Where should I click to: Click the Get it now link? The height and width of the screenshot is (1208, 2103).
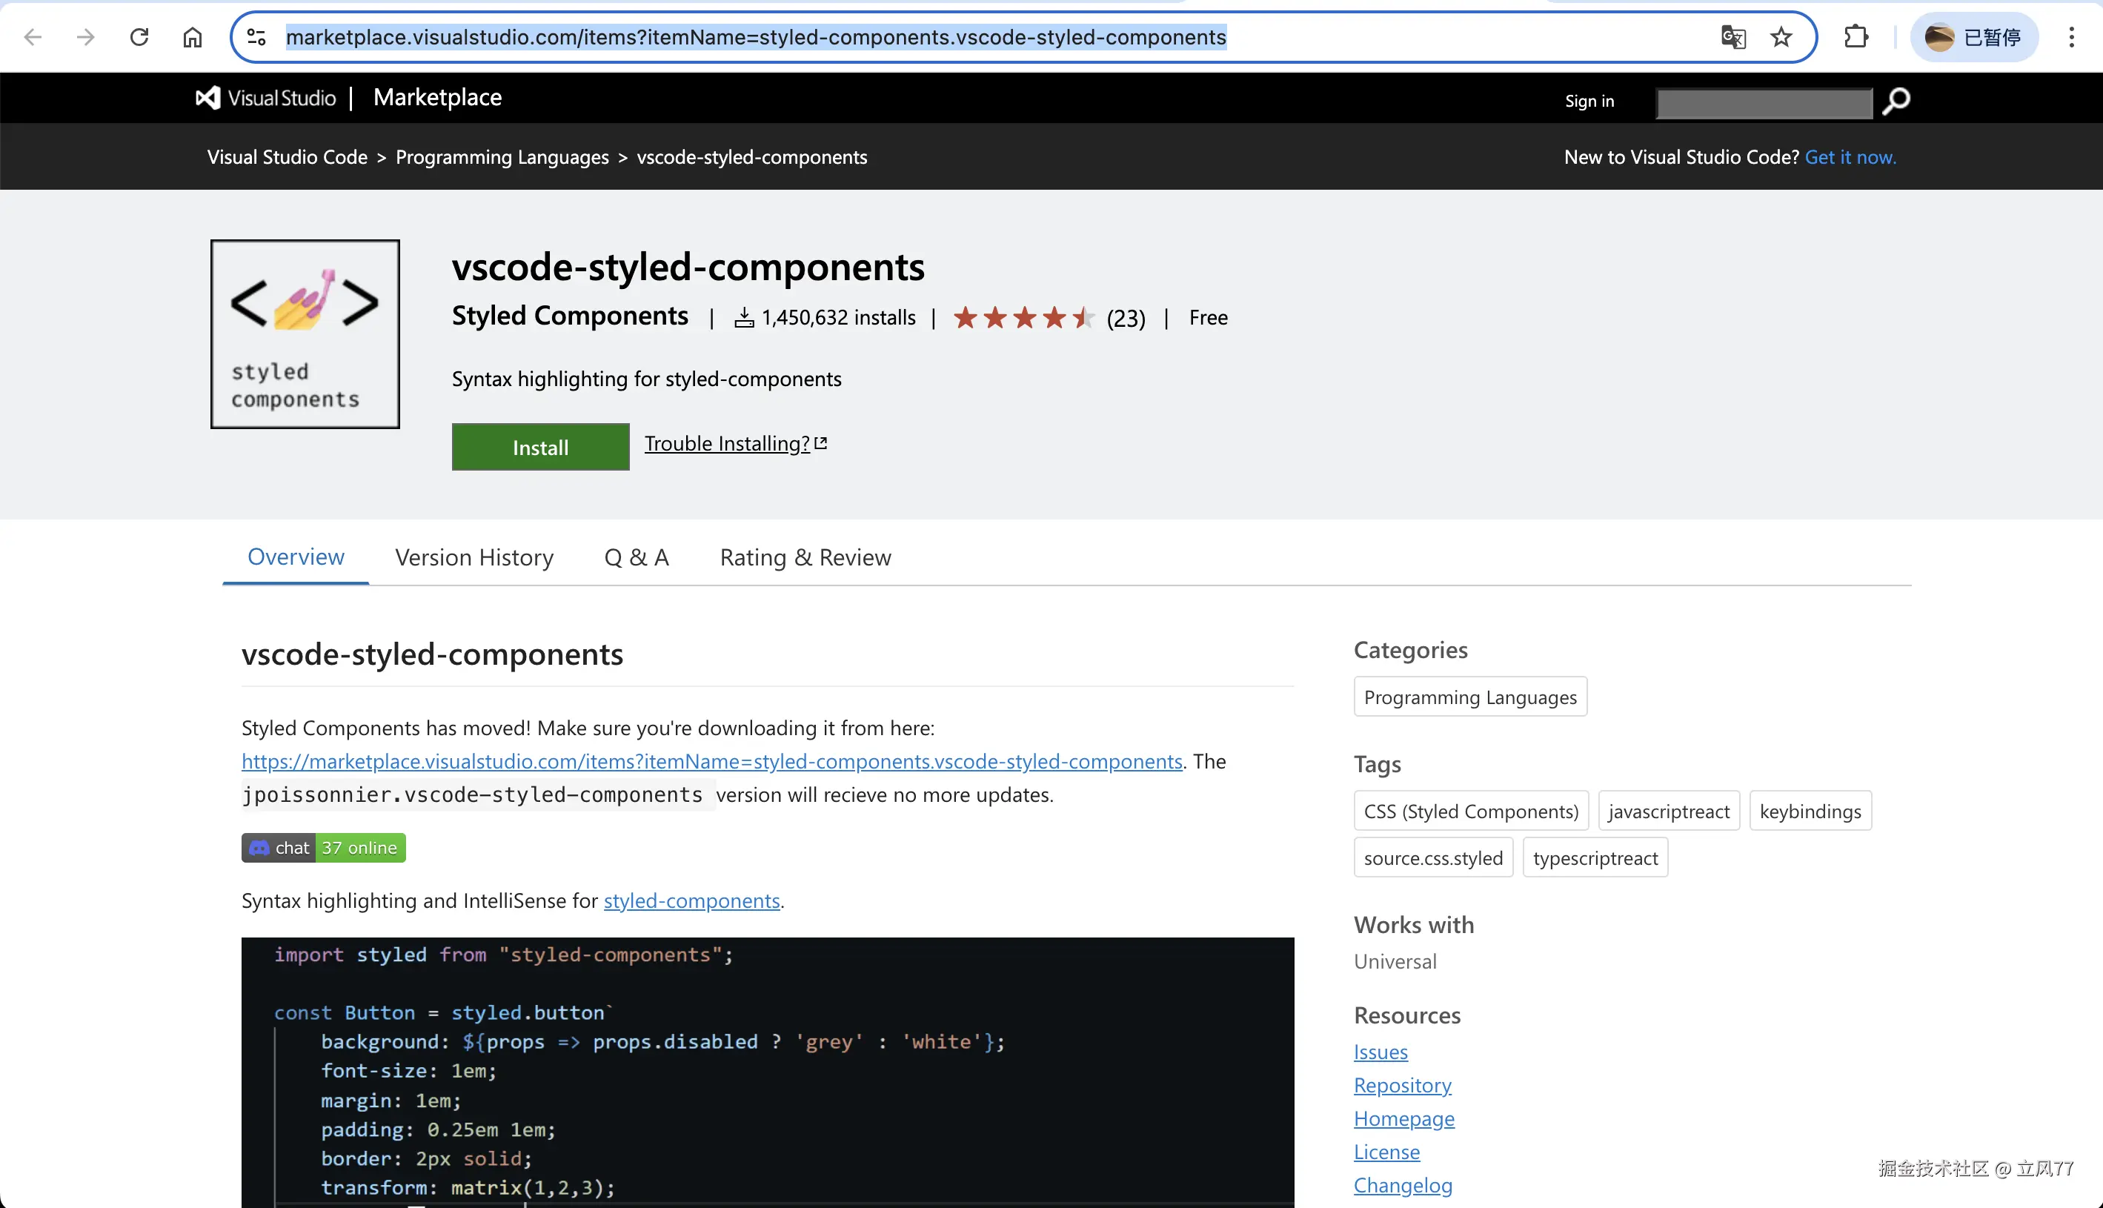pyautogui.click(x=1851, y=158)
